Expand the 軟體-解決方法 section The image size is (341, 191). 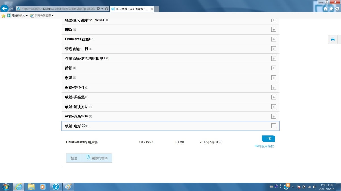coord(274,107)
